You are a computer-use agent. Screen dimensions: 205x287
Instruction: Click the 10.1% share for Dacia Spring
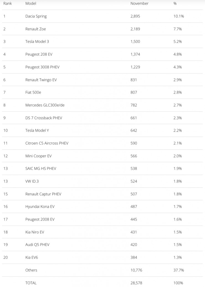179,16
